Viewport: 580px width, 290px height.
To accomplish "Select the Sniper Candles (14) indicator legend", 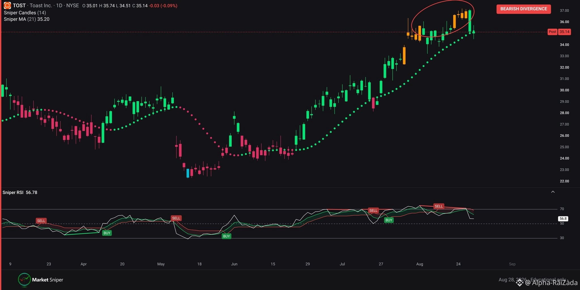I will pyautogui.click(x=25, y=12).
